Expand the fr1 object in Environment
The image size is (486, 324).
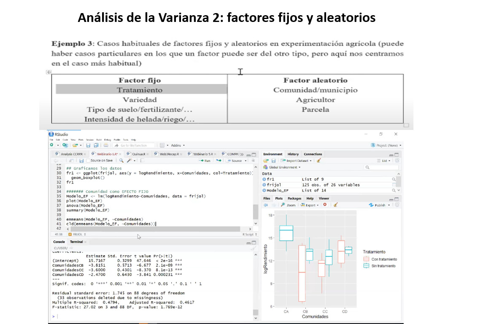coord(265,179)
